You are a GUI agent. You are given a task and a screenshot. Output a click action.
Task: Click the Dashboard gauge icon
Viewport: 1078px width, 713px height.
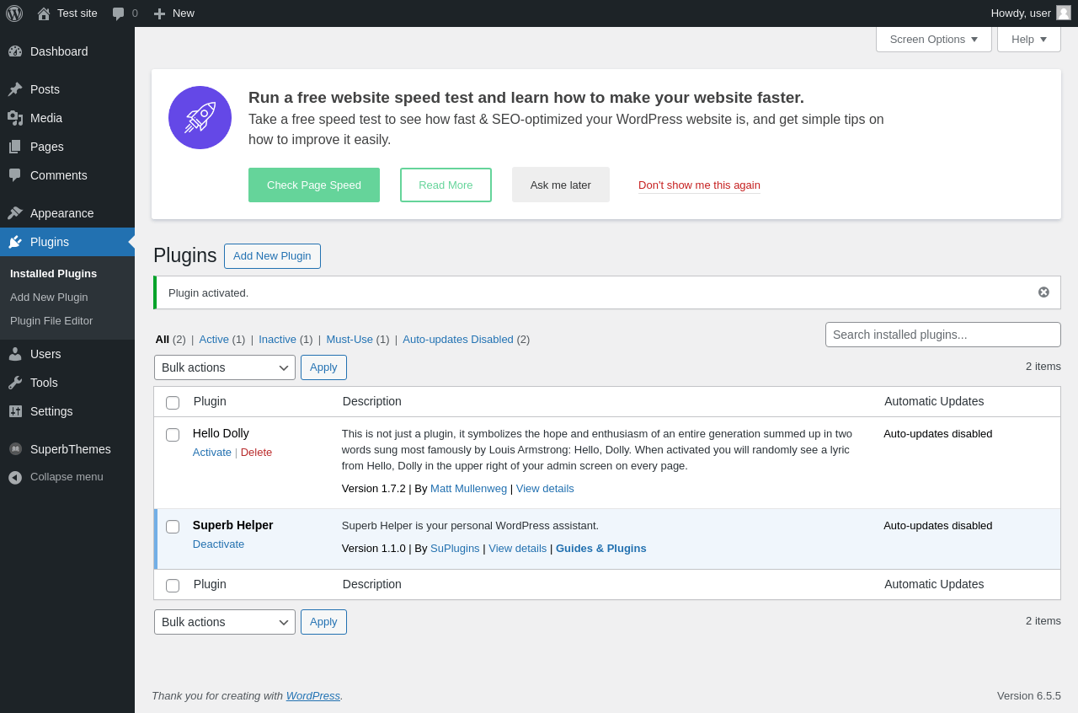(15, 51)
